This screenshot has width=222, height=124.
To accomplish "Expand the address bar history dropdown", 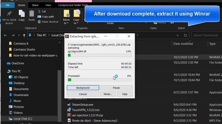I will [x=178, y=35].
